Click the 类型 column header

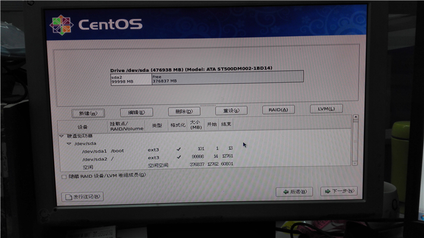click(157, 126)
